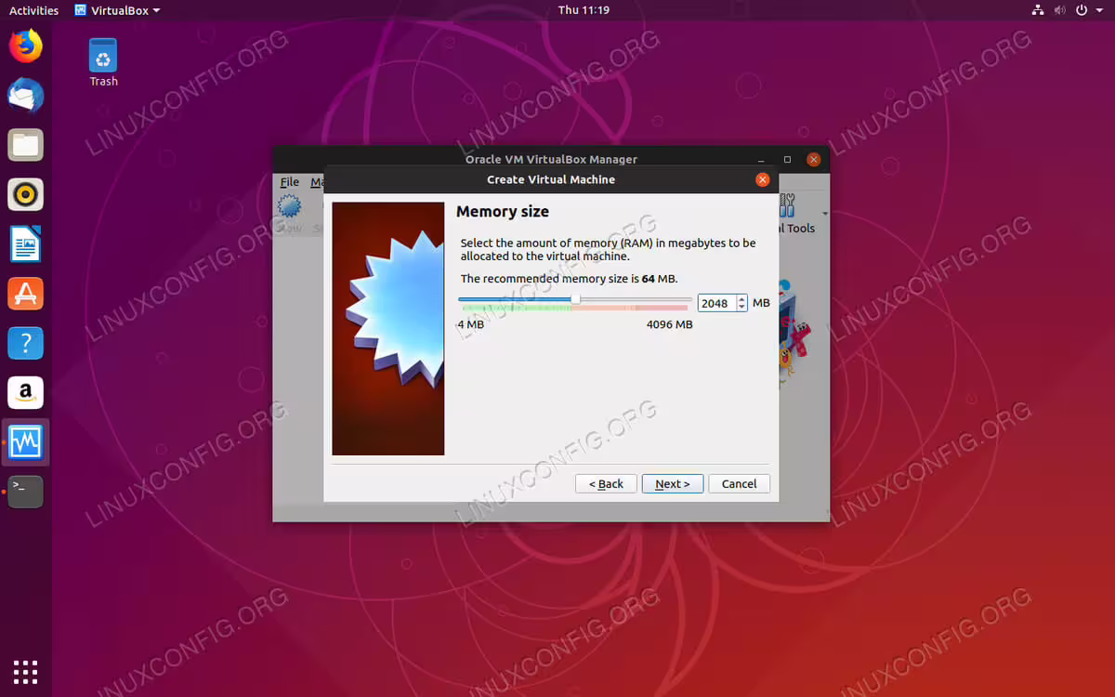Viewport: 1115px width, 697px height.
Task: Decrease memory with the spinbox down arrow
Action: coord(741,308)
